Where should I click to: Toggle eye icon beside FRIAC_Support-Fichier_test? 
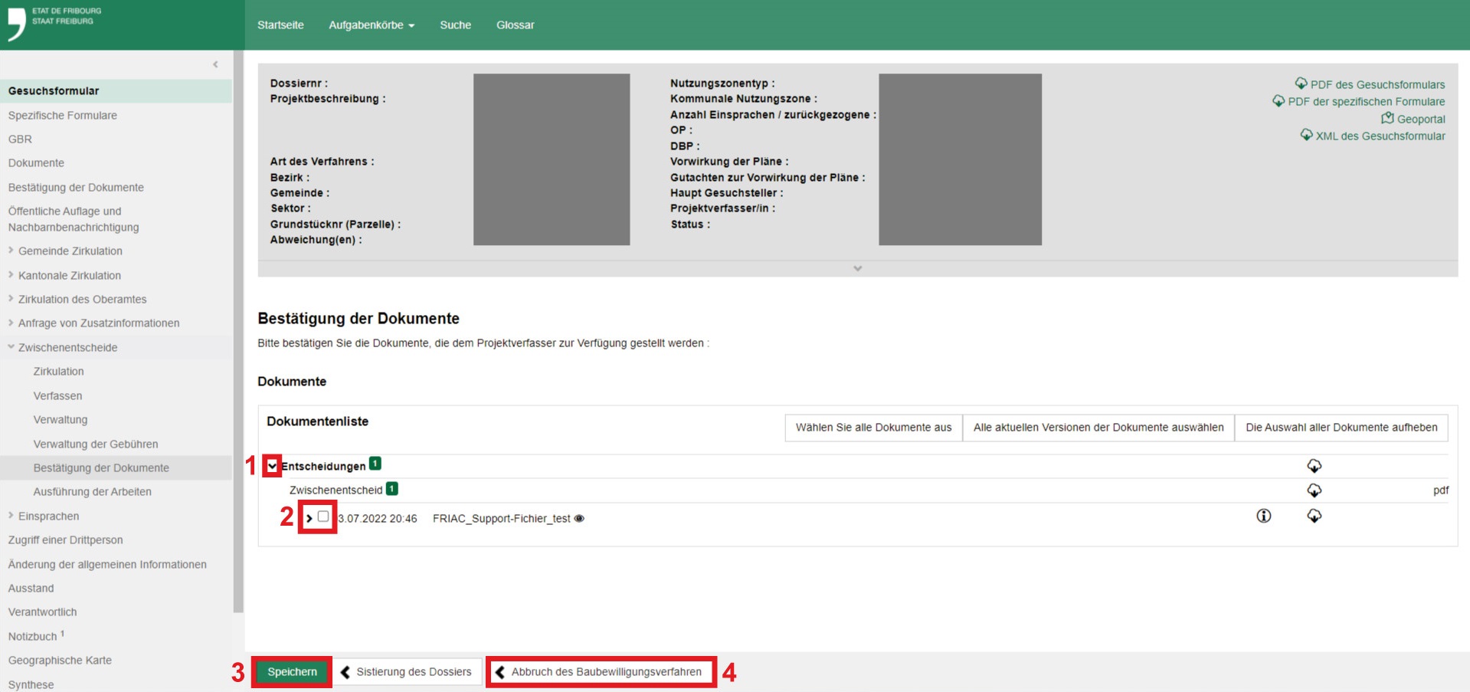click(x=579, y=519)
